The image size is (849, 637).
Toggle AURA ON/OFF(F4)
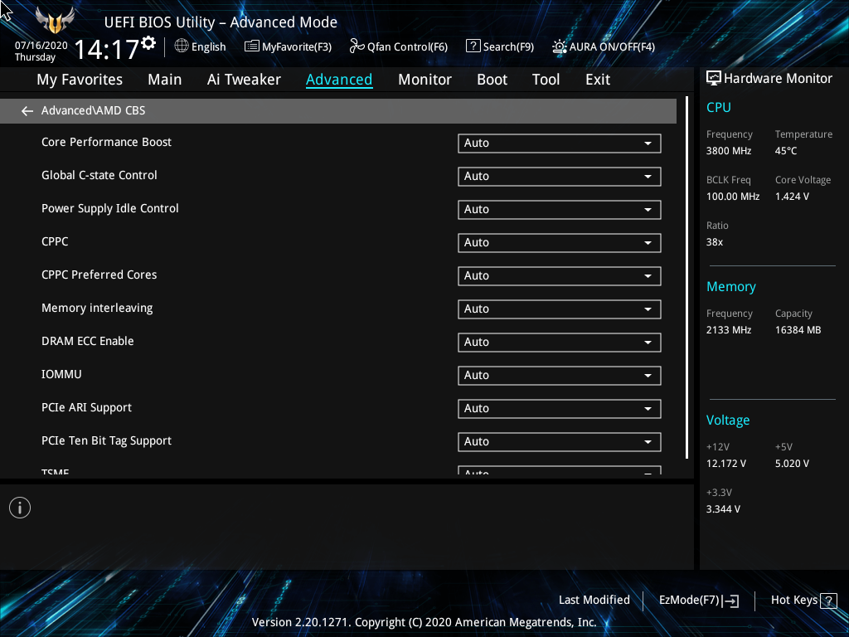pos(604,46)
